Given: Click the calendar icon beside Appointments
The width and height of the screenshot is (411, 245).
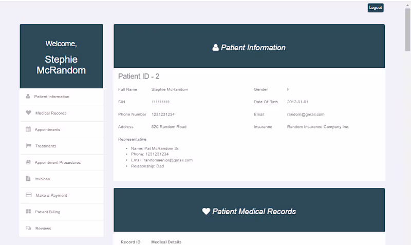Looking at the screenshot, I should [28, 129].
